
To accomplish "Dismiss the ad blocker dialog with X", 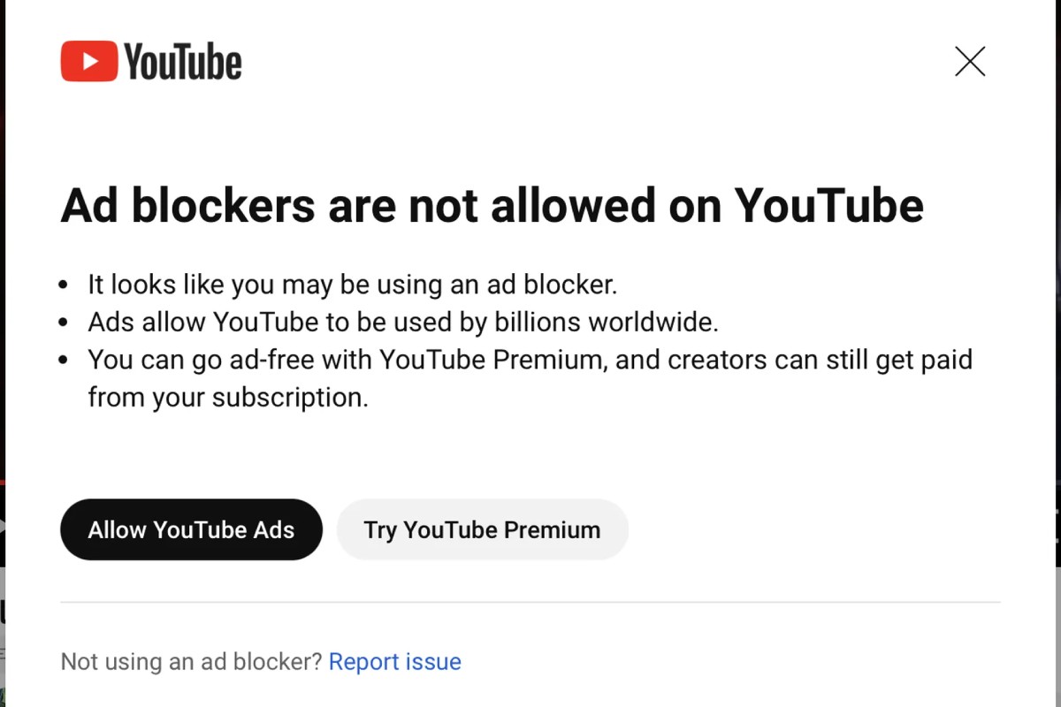I will coord(970,62).
